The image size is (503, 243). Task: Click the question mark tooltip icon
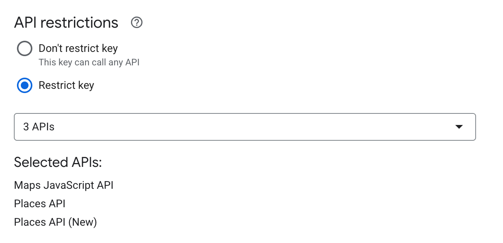point(137,23)
